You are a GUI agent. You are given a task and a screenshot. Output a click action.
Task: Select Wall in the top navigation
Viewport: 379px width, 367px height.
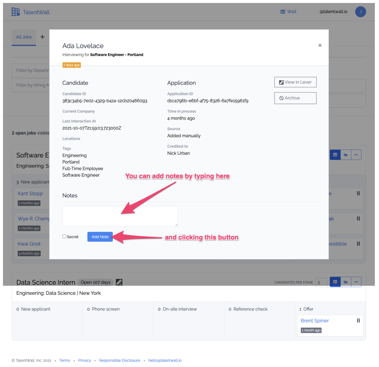click(x=288, y=12)
